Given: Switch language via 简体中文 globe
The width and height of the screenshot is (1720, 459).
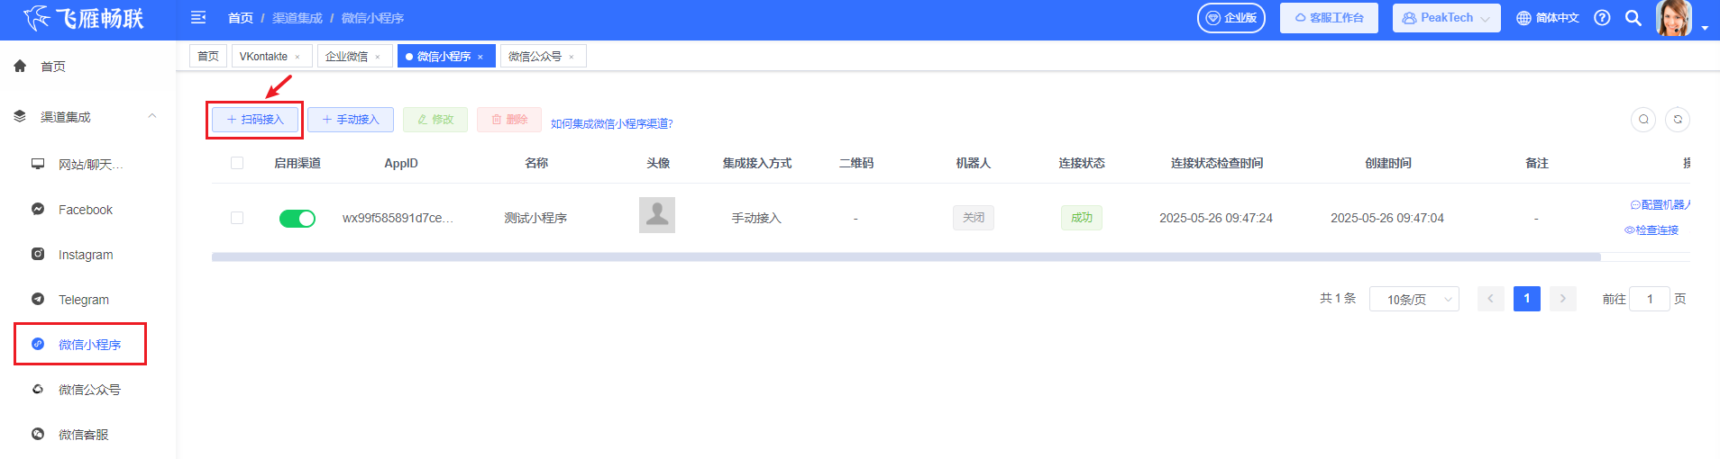Looking at the screenshot, I should [1548, 18].
